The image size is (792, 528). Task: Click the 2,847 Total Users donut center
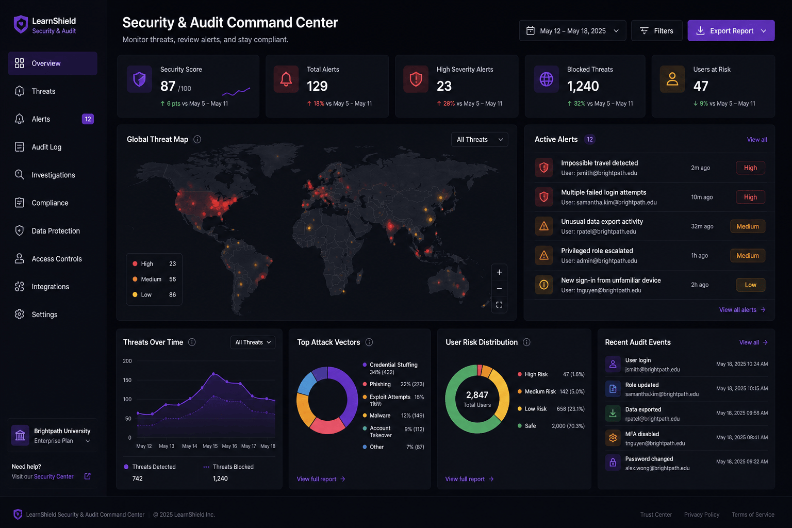pos(477,399)
